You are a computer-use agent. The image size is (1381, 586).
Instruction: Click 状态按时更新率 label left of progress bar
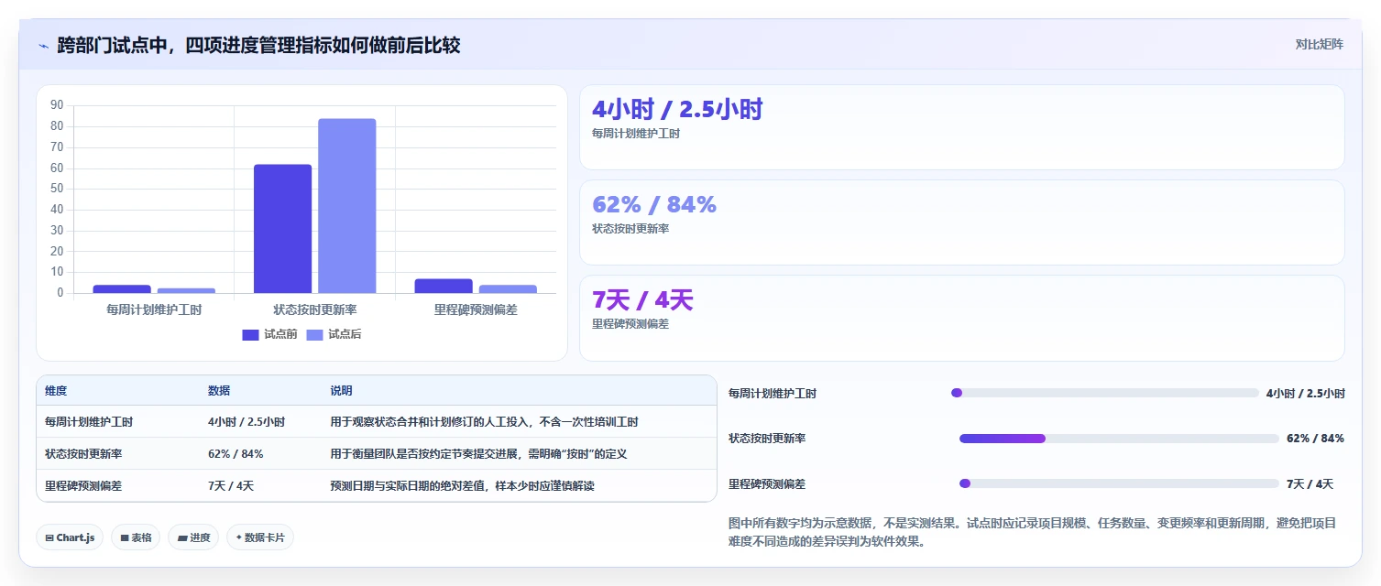tap(767, 439)
